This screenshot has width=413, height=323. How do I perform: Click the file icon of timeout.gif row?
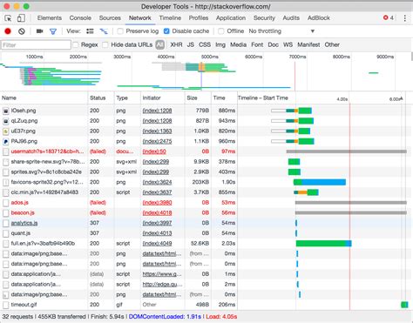(x=6, y=305)
